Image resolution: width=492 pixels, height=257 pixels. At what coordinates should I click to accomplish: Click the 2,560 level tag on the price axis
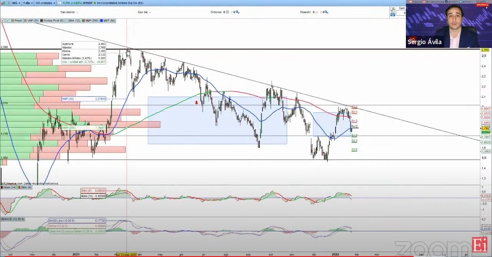pos(485,50)
